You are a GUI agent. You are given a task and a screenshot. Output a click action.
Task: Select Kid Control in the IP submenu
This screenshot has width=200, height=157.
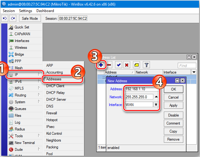pos(64,134)
